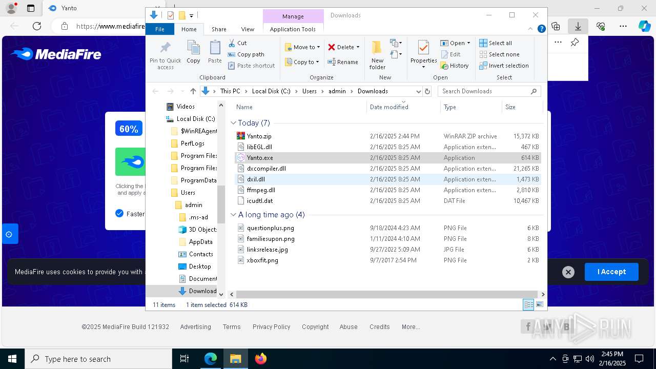Image resolution: width=656 pixels, height=369 pixels.
Task: Go up one folder level arrow
Action: (x=193, y=91)
